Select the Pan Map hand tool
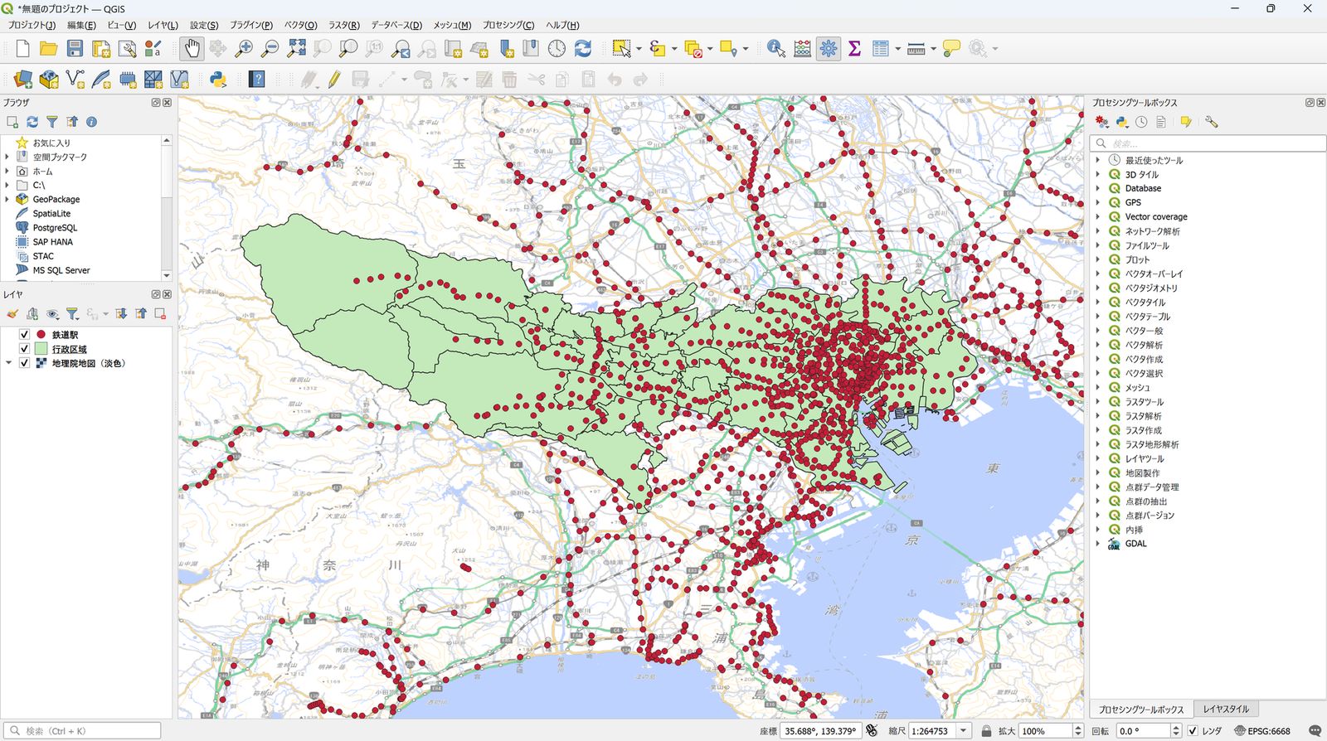Screen dimensions: 1327x741 (x=192, y=49)
